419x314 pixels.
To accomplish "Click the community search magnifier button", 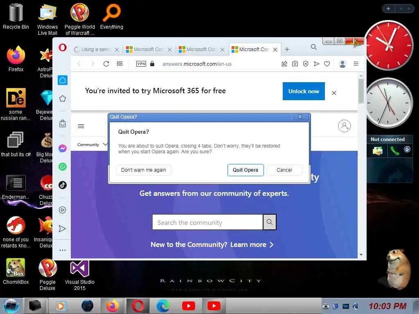I will (270, 222).
